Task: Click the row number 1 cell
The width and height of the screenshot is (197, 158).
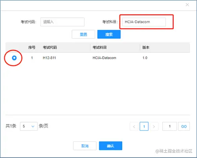Action: coord(32,58)
